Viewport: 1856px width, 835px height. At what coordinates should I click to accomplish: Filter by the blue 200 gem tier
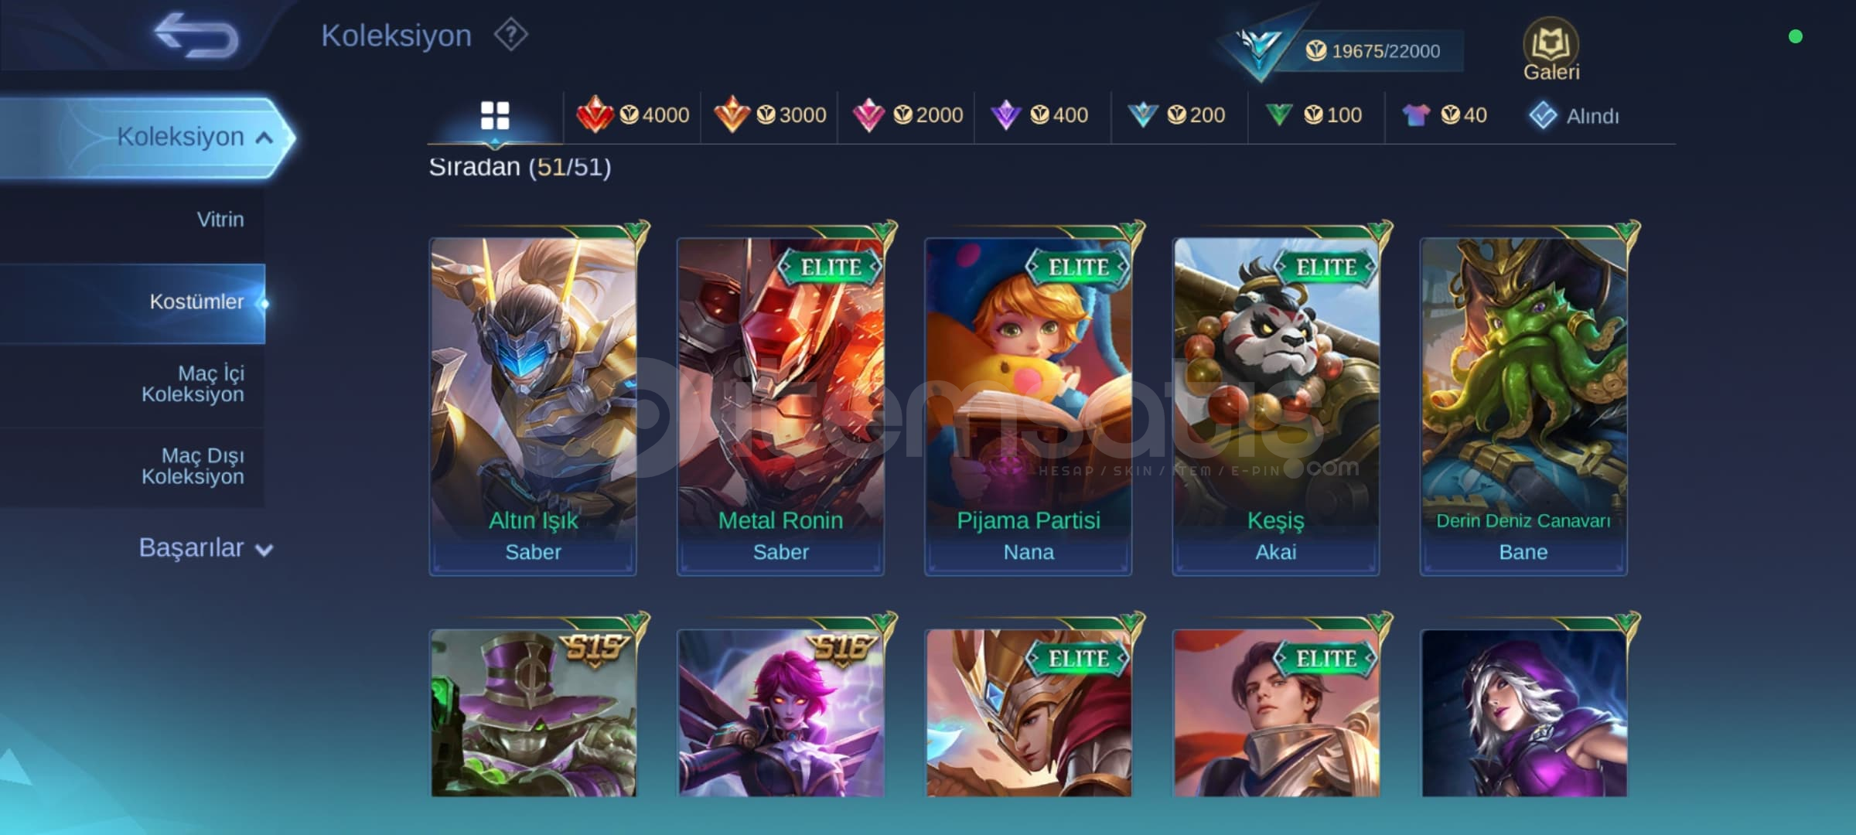(x=1176, y=115)
